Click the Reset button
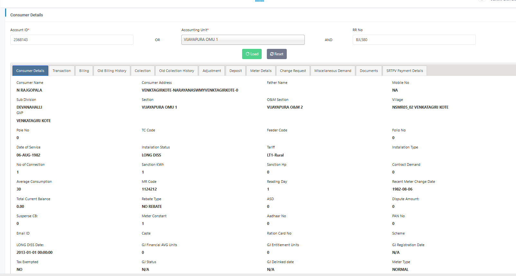This screenshot has height=276, width=516. [276, 54]
